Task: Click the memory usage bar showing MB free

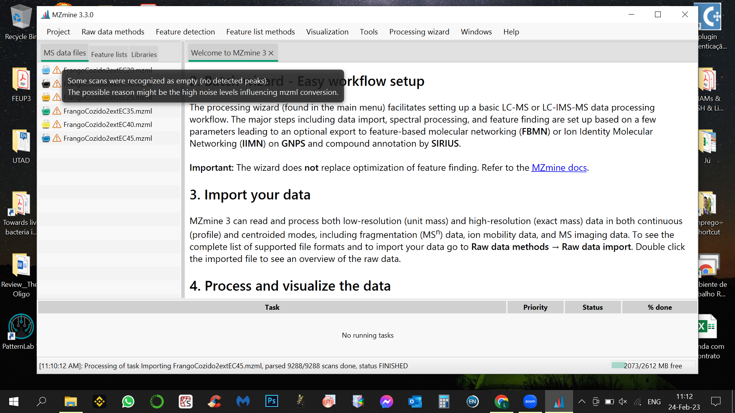Action: [652, 366]
